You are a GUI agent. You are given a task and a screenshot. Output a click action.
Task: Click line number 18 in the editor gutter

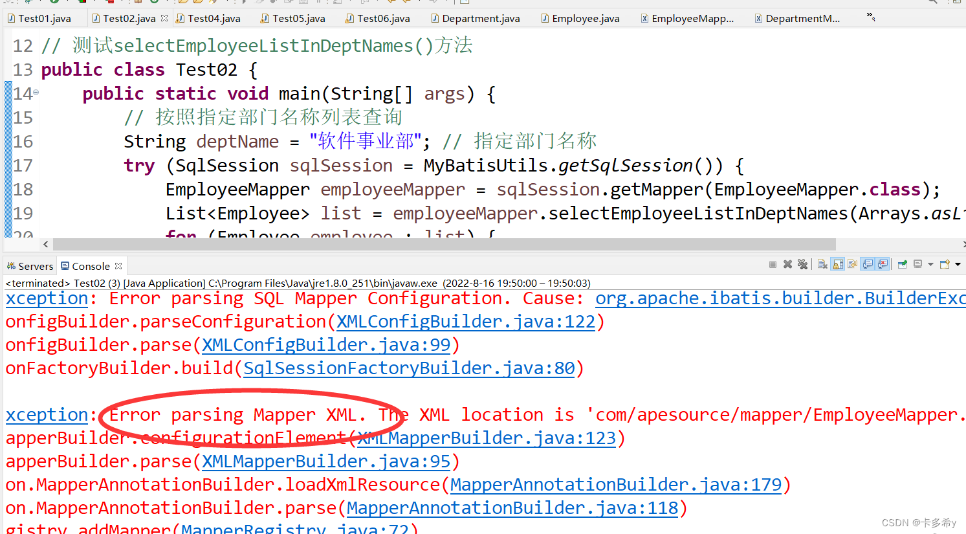click(x=23, y=190)
